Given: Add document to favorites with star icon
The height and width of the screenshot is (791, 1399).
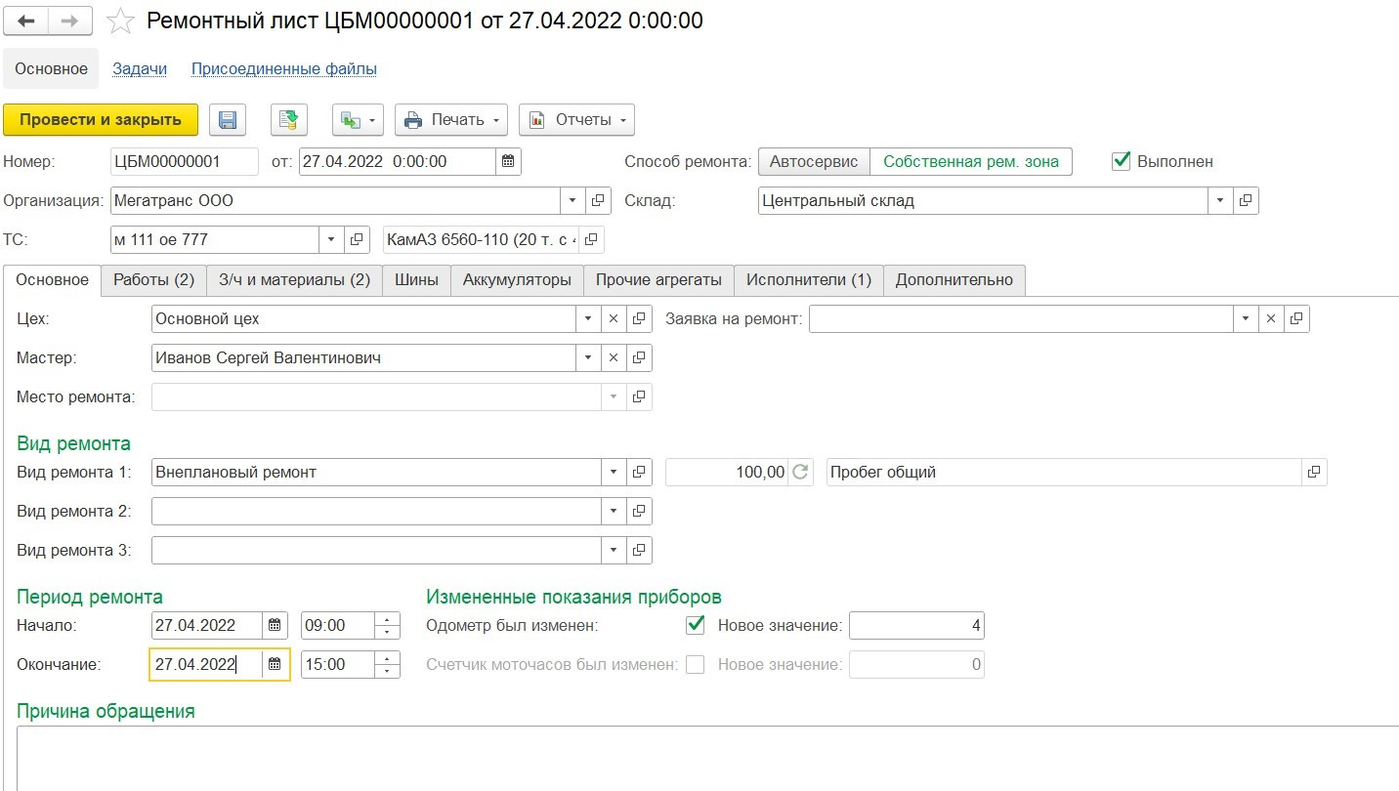Looking at the screenshot, I should [x=120, y=21].
